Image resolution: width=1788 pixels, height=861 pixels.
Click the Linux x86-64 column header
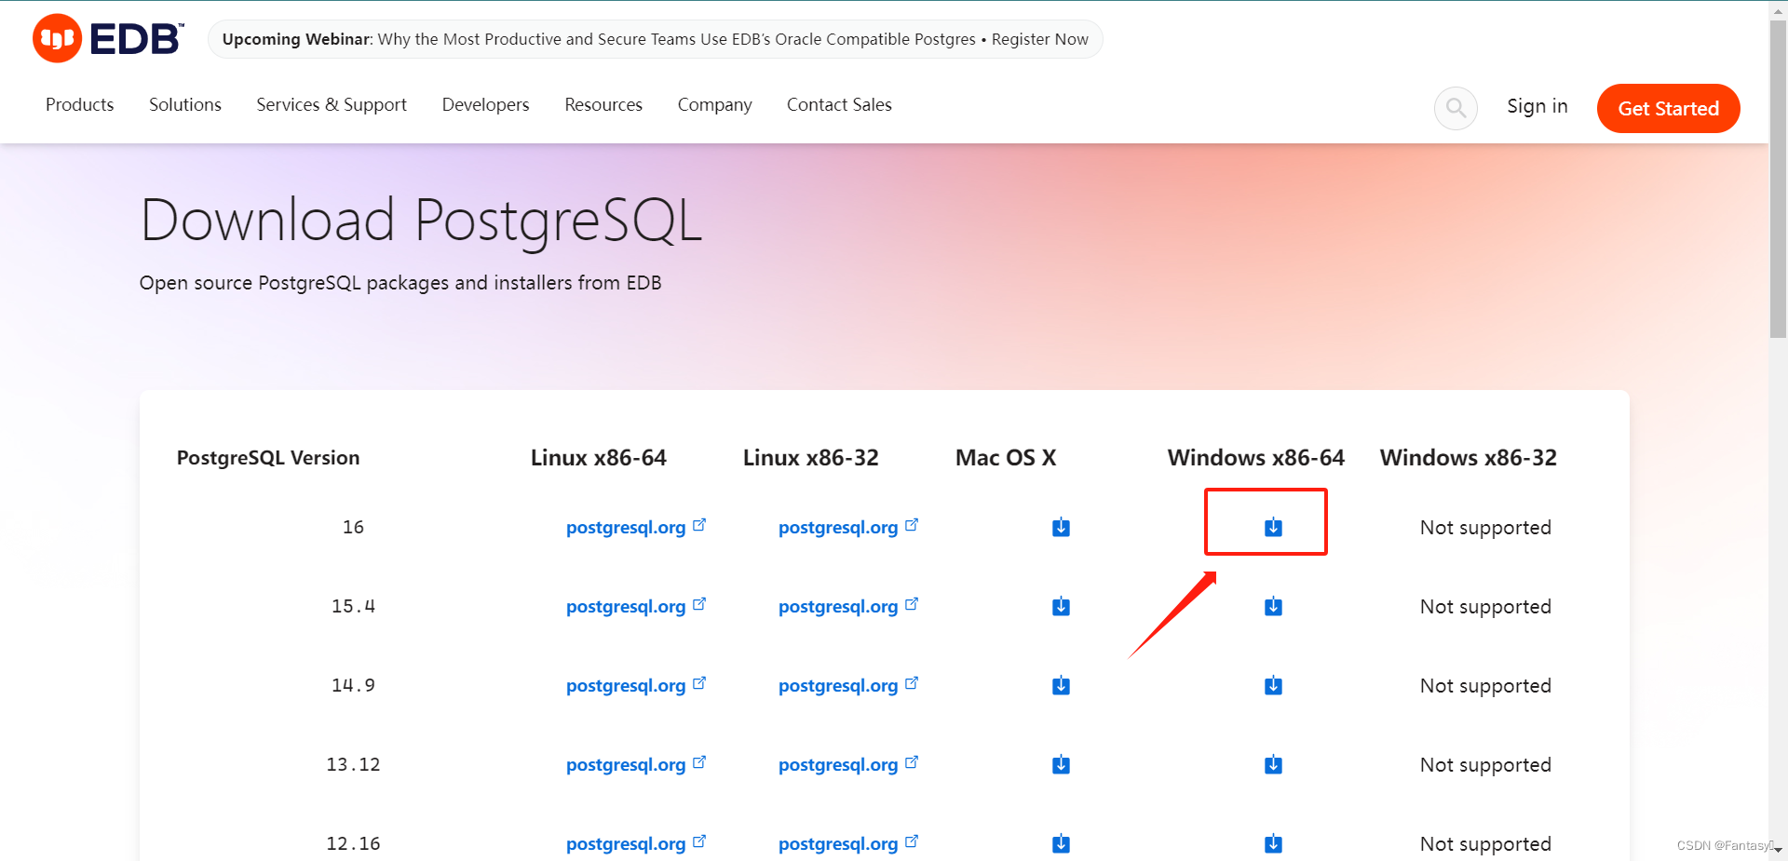click(599, 457)
